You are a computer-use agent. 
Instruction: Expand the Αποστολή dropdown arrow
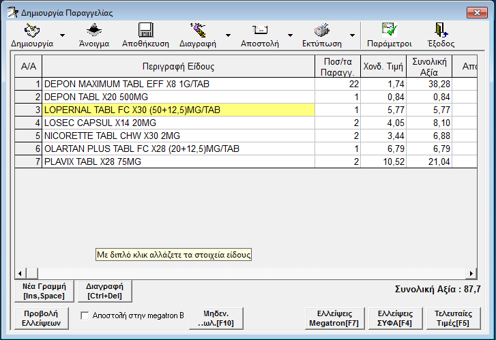290,35
